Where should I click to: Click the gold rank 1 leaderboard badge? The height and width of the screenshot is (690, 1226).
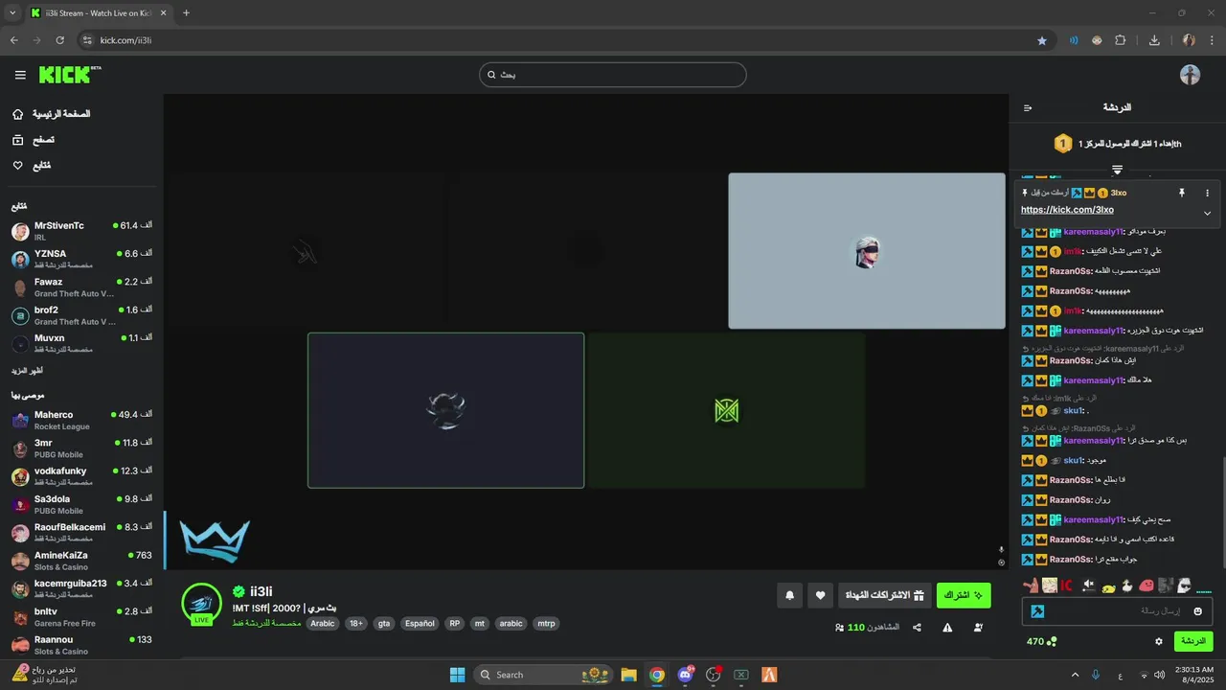pos(1062,144)
